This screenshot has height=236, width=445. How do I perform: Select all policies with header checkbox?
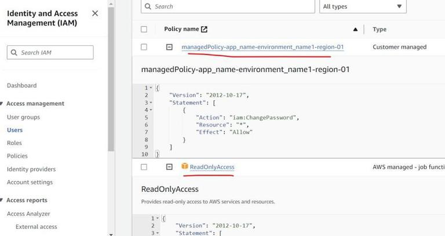pos(144,29)
